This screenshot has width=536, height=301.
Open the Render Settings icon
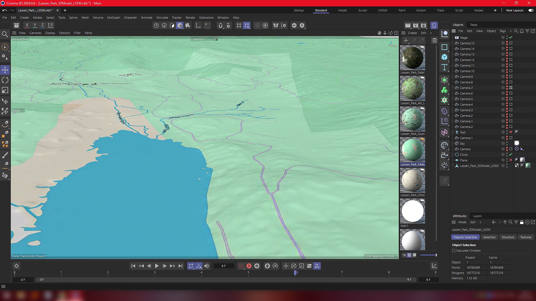[x=423, y=25]
